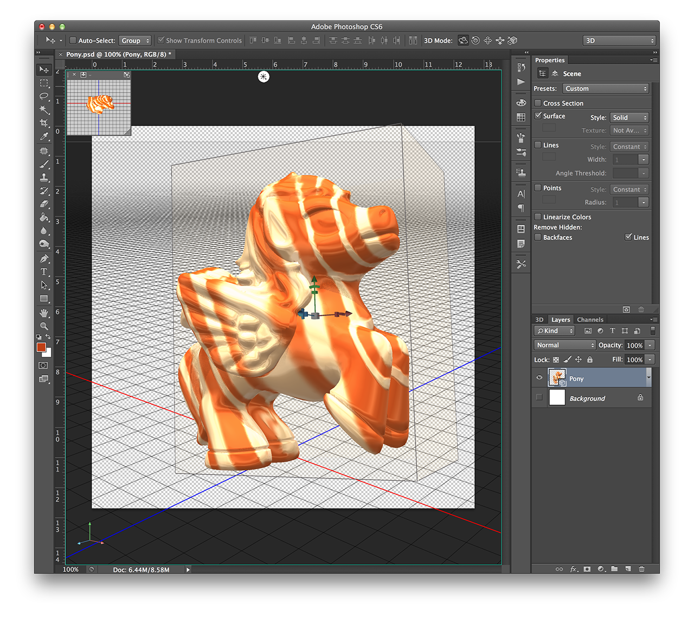The width and height of the screenshot is (694, 619).
Task: Delete layer with trash icon in Layers panel
Action: click(x=641, y=569)
